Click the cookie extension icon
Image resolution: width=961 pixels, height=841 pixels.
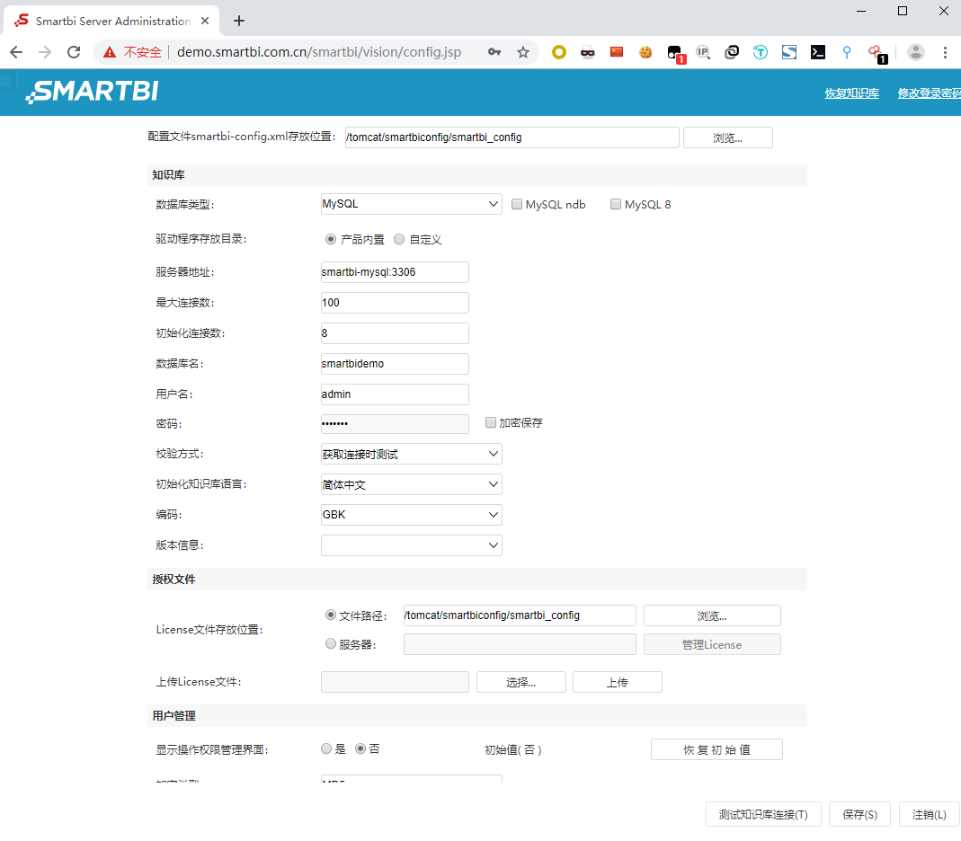(x=645, y=52)
